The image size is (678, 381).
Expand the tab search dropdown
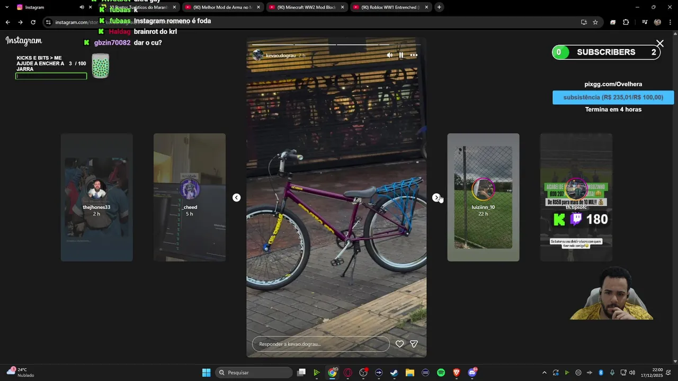(x=7, y=7)
